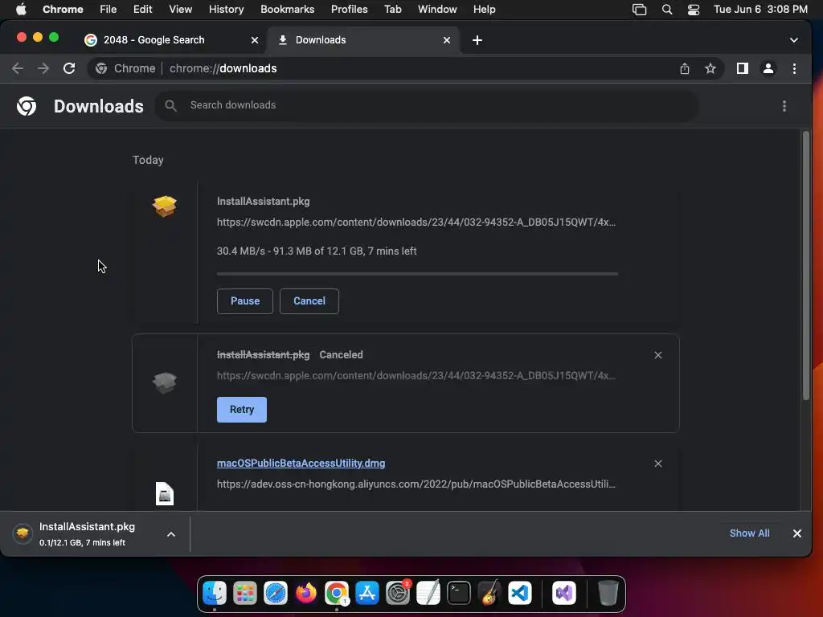Switch to 2048 - Google Search tab

click(x=169, y=40)
